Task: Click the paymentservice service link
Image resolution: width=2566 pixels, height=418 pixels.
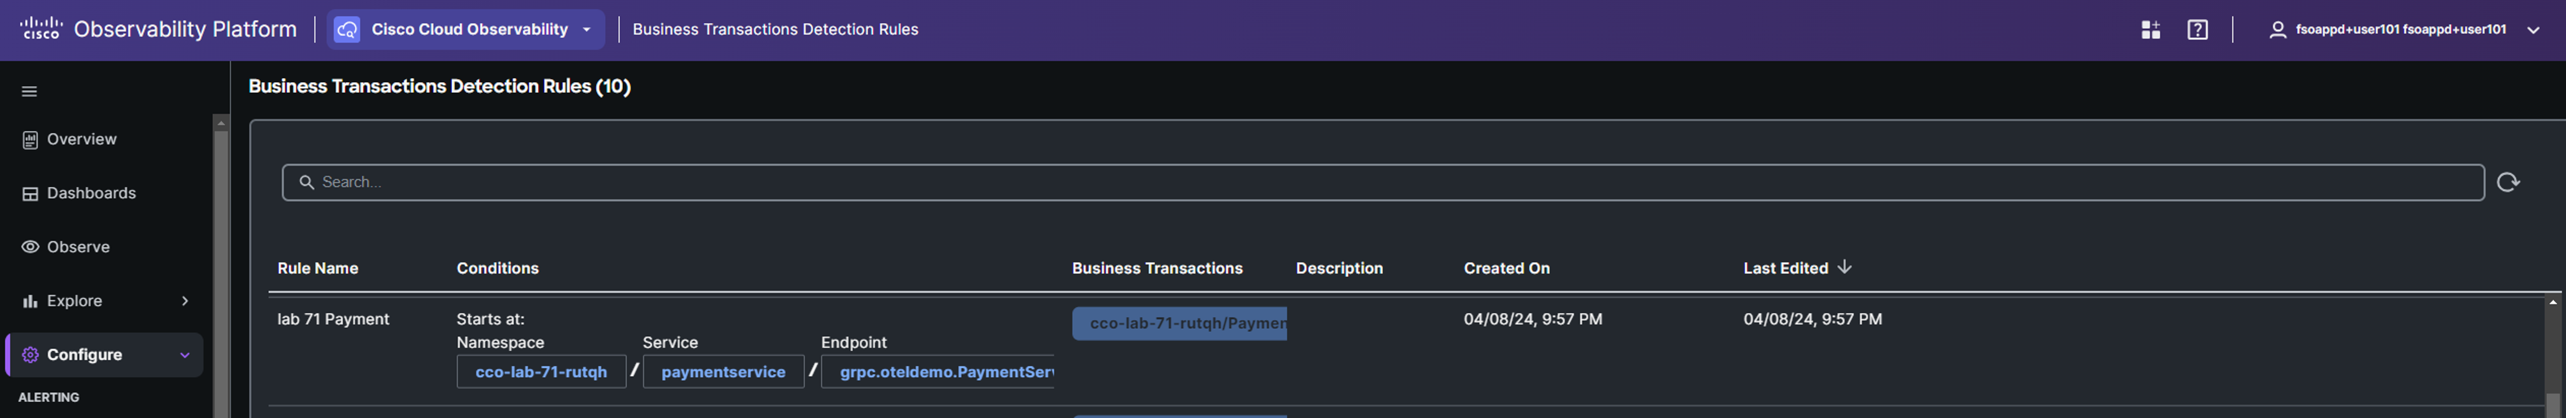Action: tap(723, 372)
